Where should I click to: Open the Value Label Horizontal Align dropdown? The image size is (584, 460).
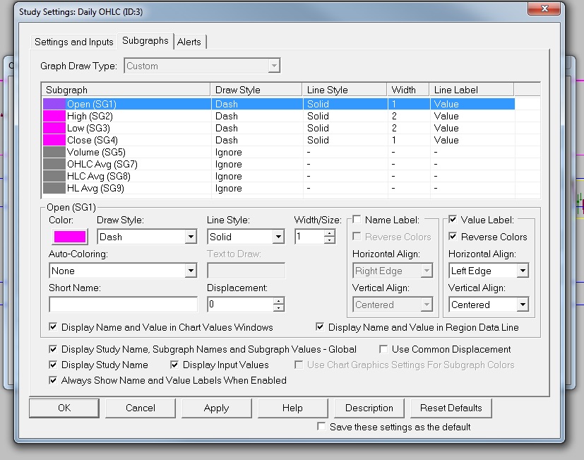pos(523,271)
